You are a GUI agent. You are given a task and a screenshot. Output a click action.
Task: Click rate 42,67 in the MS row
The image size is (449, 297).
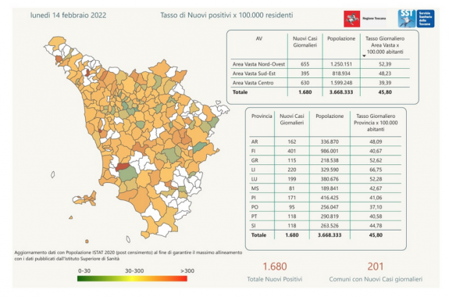[376, 188]
